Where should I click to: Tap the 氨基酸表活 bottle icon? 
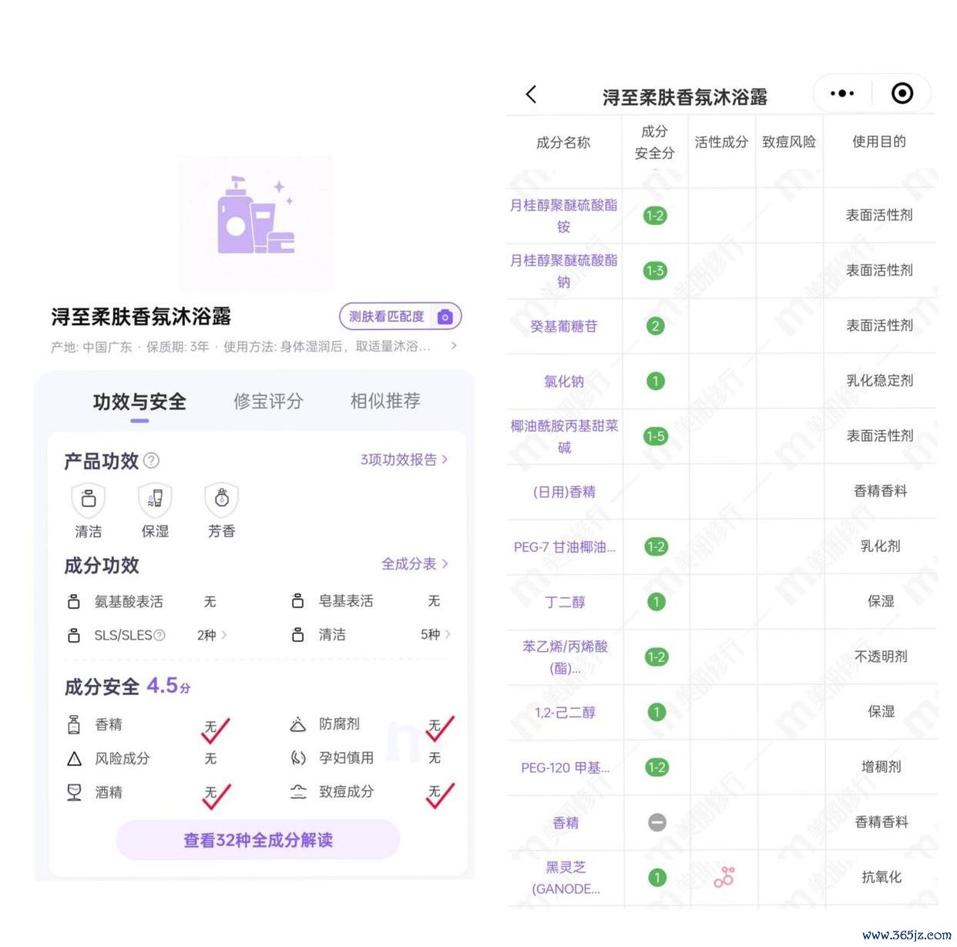tap(74, 602)
